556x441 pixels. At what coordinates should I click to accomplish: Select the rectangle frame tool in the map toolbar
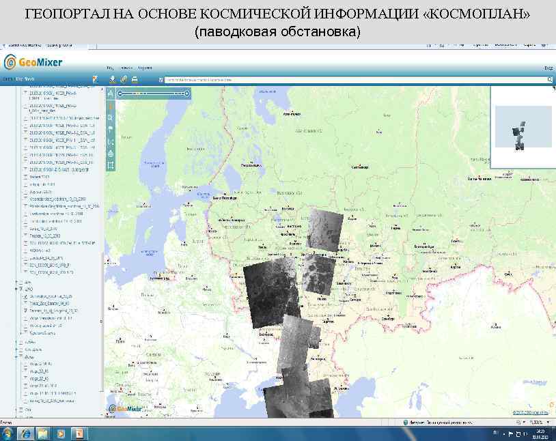point(111,165)
